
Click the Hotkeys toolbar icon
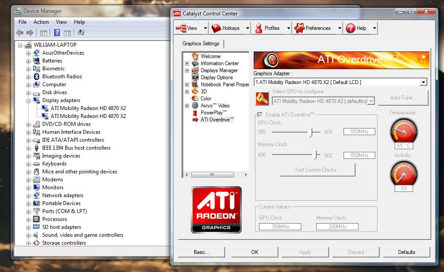pos(216,28)
